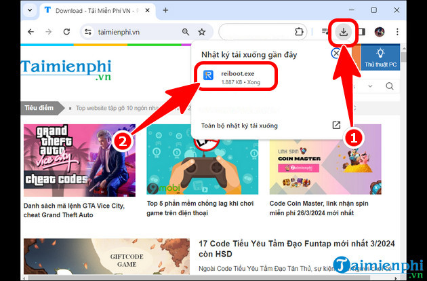Image resolution: width=427 pixels, height=281 pixels.
Task: Close the Tải Miễn Phí VN tab
Action: point(147,10)
